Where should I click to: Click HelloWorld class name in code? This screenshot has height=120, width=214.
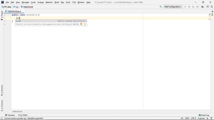(31, 15)
